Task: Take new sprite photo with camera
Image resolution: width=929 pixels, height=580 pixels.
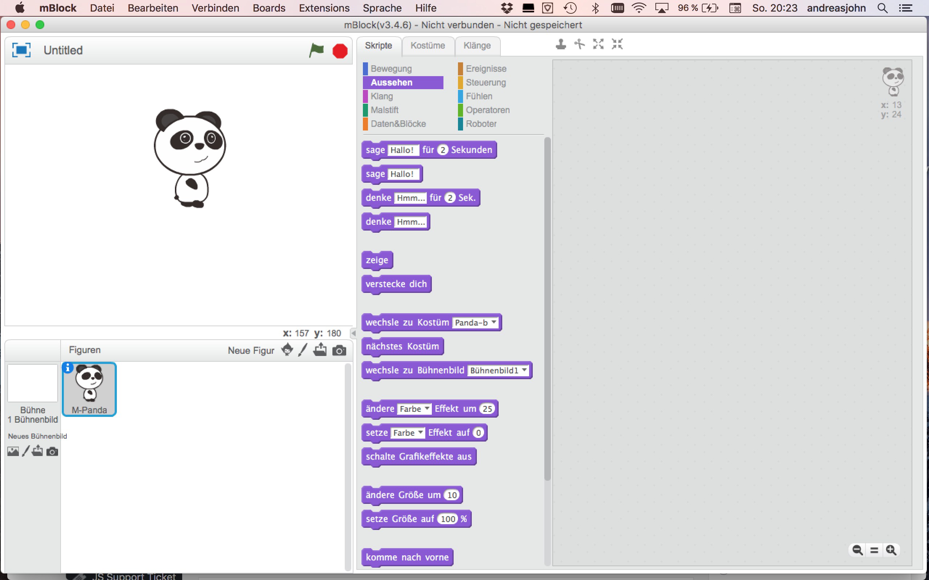Action: click(x=339, y=351)
